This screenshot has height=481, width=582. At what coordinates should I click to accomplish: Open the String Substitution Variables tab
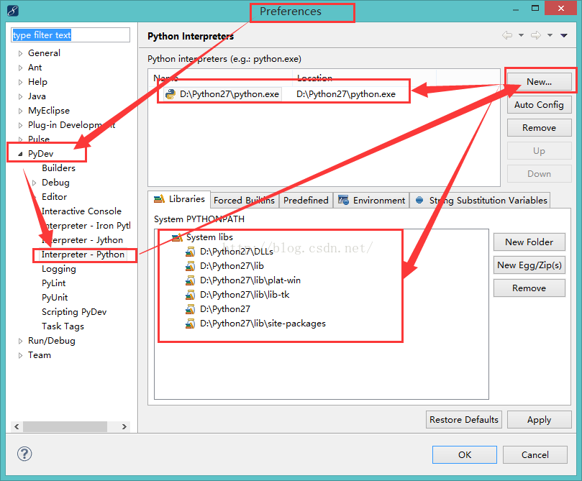tap(481, 201)
